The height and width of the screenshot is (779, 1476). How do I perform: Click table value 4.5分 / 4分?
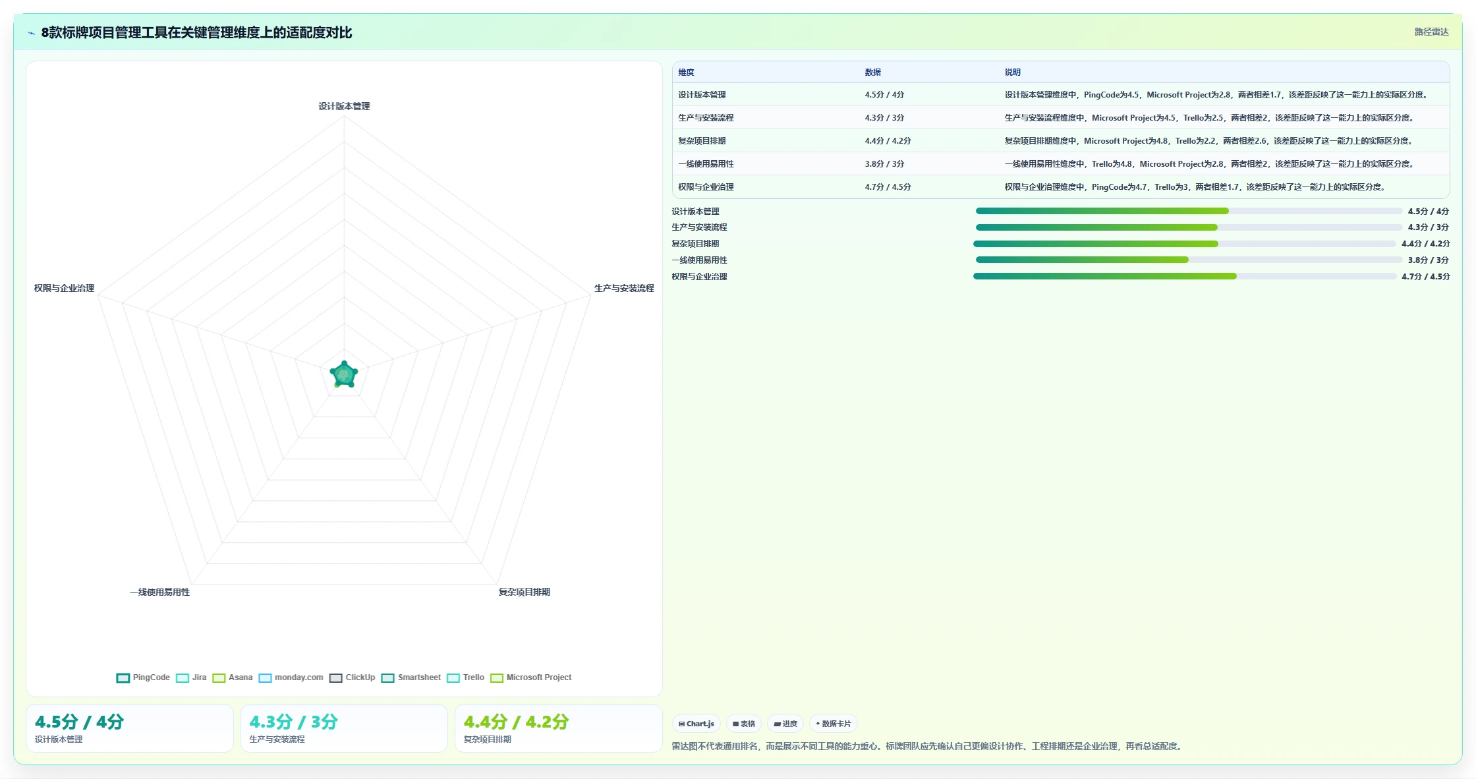tap(884, 95)
